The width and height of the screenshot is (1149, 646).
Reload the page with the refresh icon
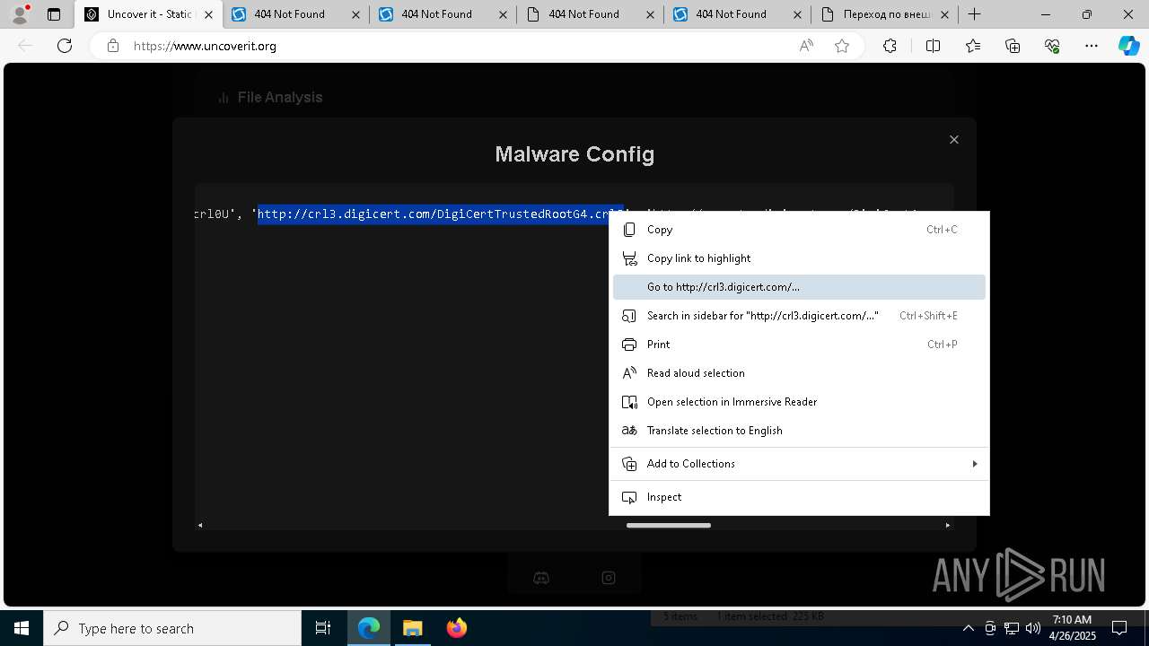click(x=65, y=46)
